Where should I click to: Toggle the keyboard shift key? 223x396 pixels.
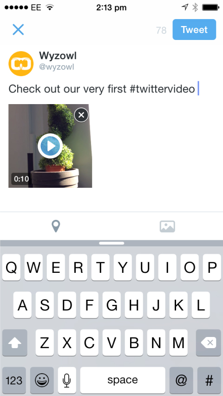click(15, 343)
